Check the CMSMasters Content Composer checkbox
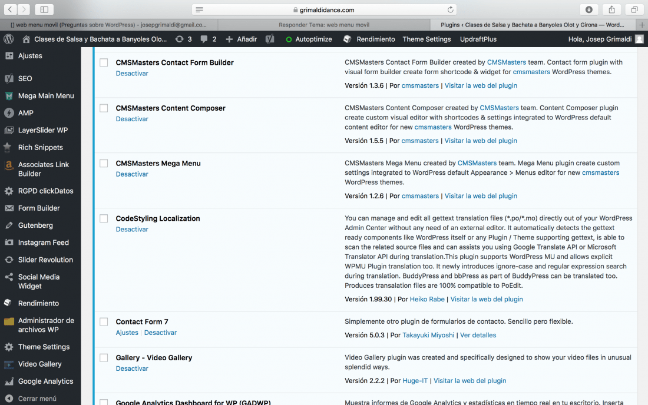The height and width of the screenshot is (405, 648). tap(104, 108)
